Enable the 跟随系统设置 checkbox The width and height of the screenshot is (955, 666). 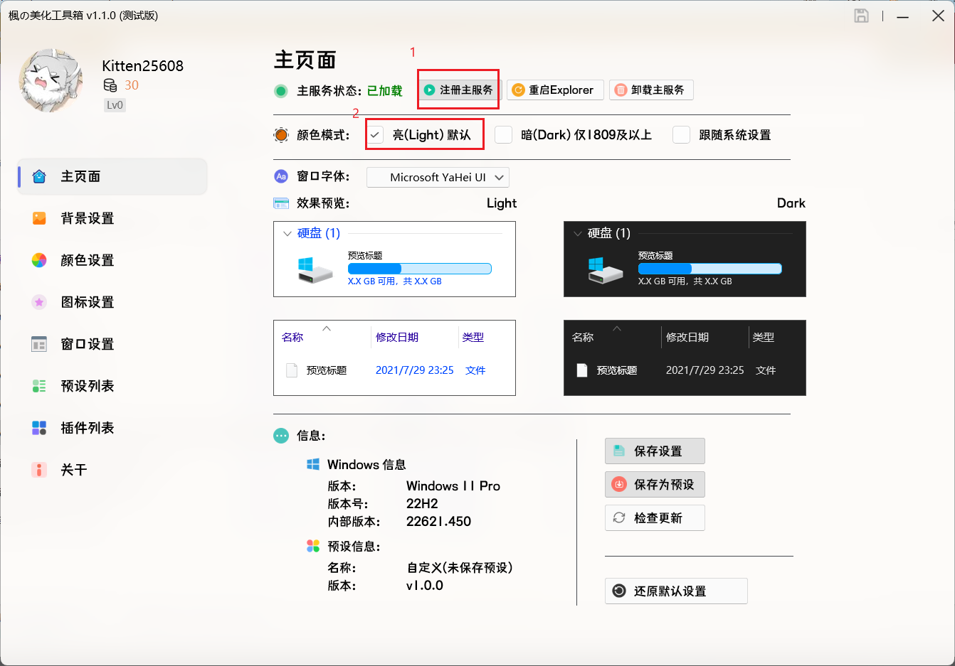[x=682, y=135]
